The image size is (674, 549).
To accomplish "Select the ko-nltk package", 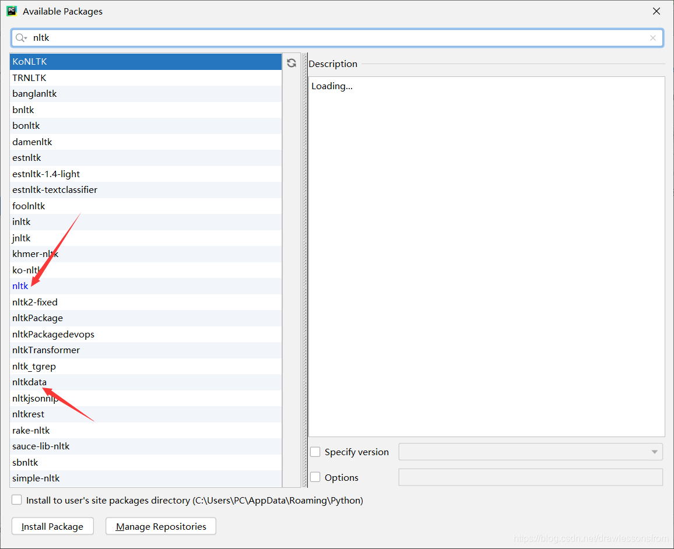I will click(x=146, y=270).
